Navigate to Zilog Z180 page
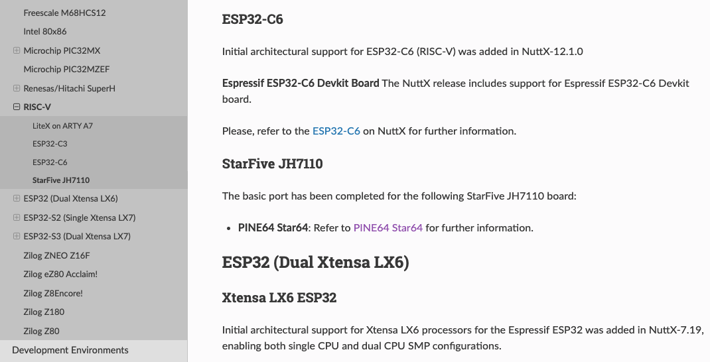 click(x=44, y=312)
